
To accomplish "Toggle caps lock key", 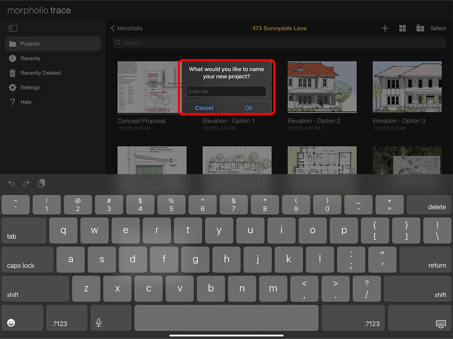I will (27, 260).
